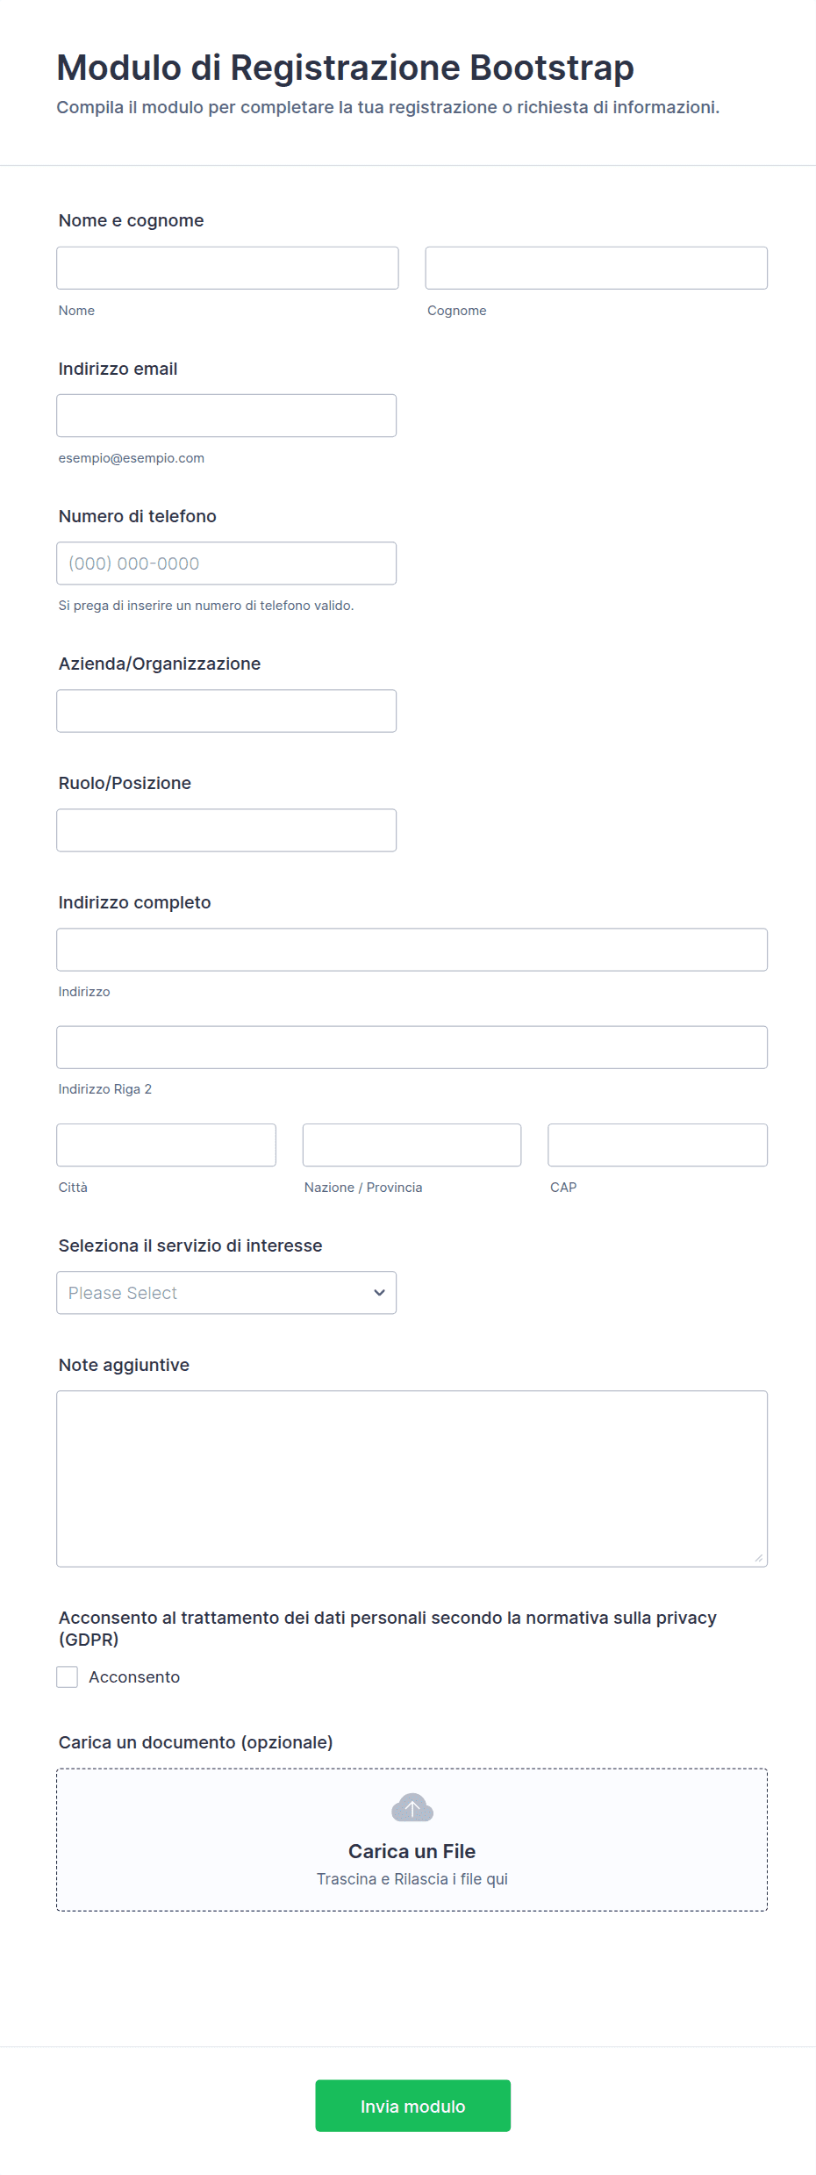This screenshot has height=2175, width=816.
Task: Focus the Nome input field
Action: pos(227,268)
